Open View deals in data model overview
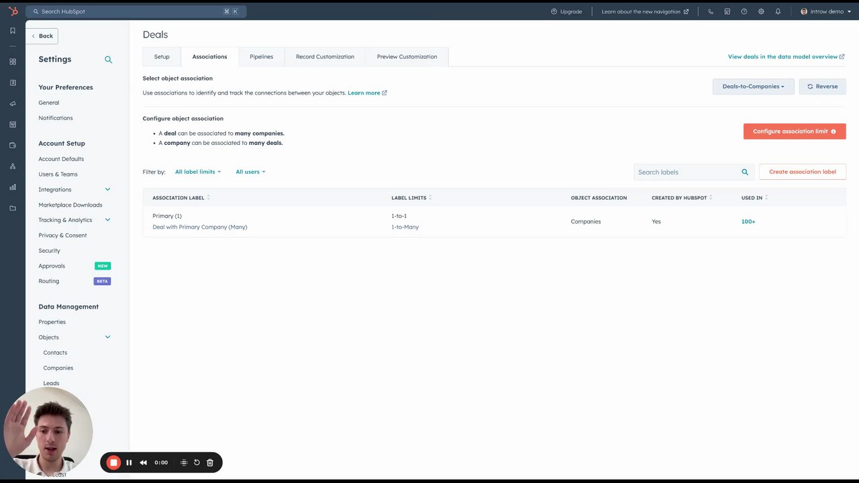This screenshot has width=859, height=483. point(787,57)
